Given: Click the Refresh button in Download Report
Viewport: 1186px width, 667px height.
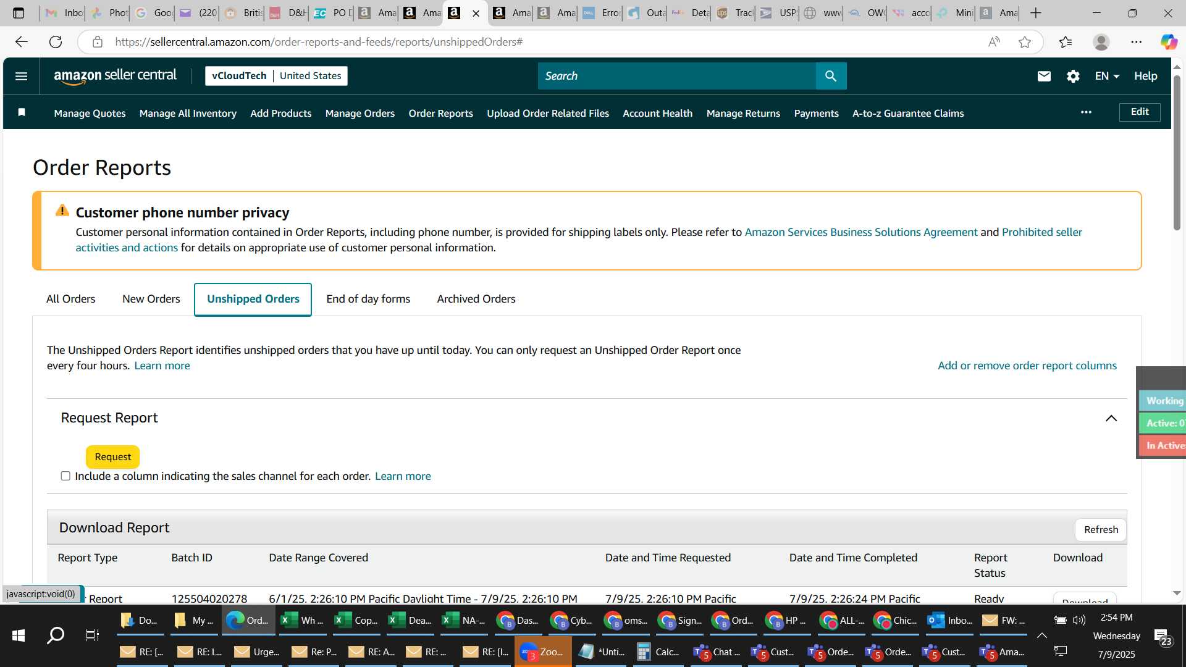Looking at the screenshot, I should point(1101,530).
